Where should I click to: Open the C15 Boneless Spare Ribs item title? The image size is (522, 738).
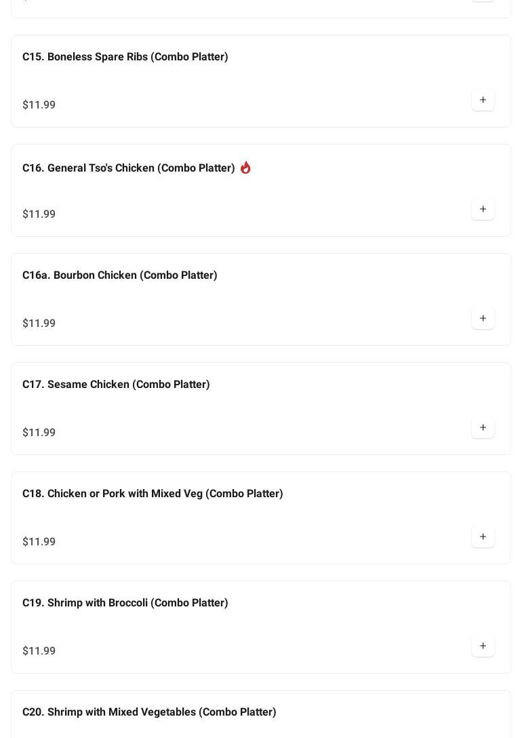pos(125,57)
